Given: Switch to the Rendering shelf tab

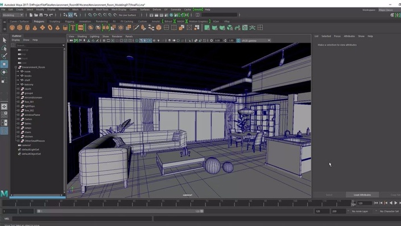Looking at the screenshot, I should [102, 22].
